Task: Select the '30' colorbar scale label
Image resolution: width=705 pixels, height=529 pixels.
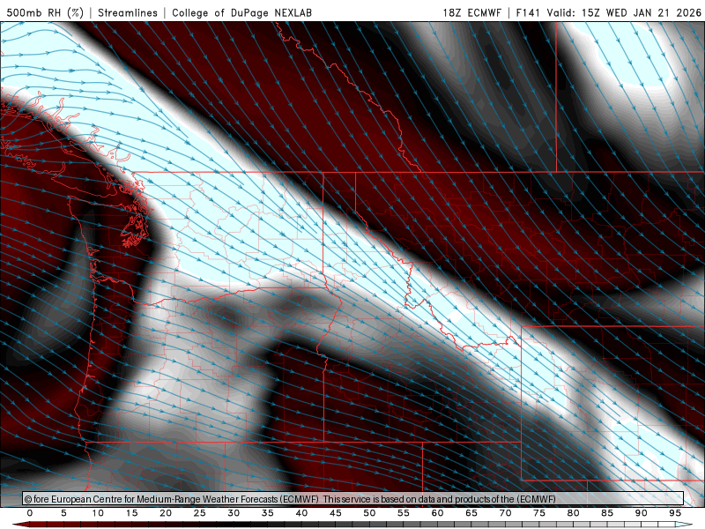Action: tap(234, 513)
